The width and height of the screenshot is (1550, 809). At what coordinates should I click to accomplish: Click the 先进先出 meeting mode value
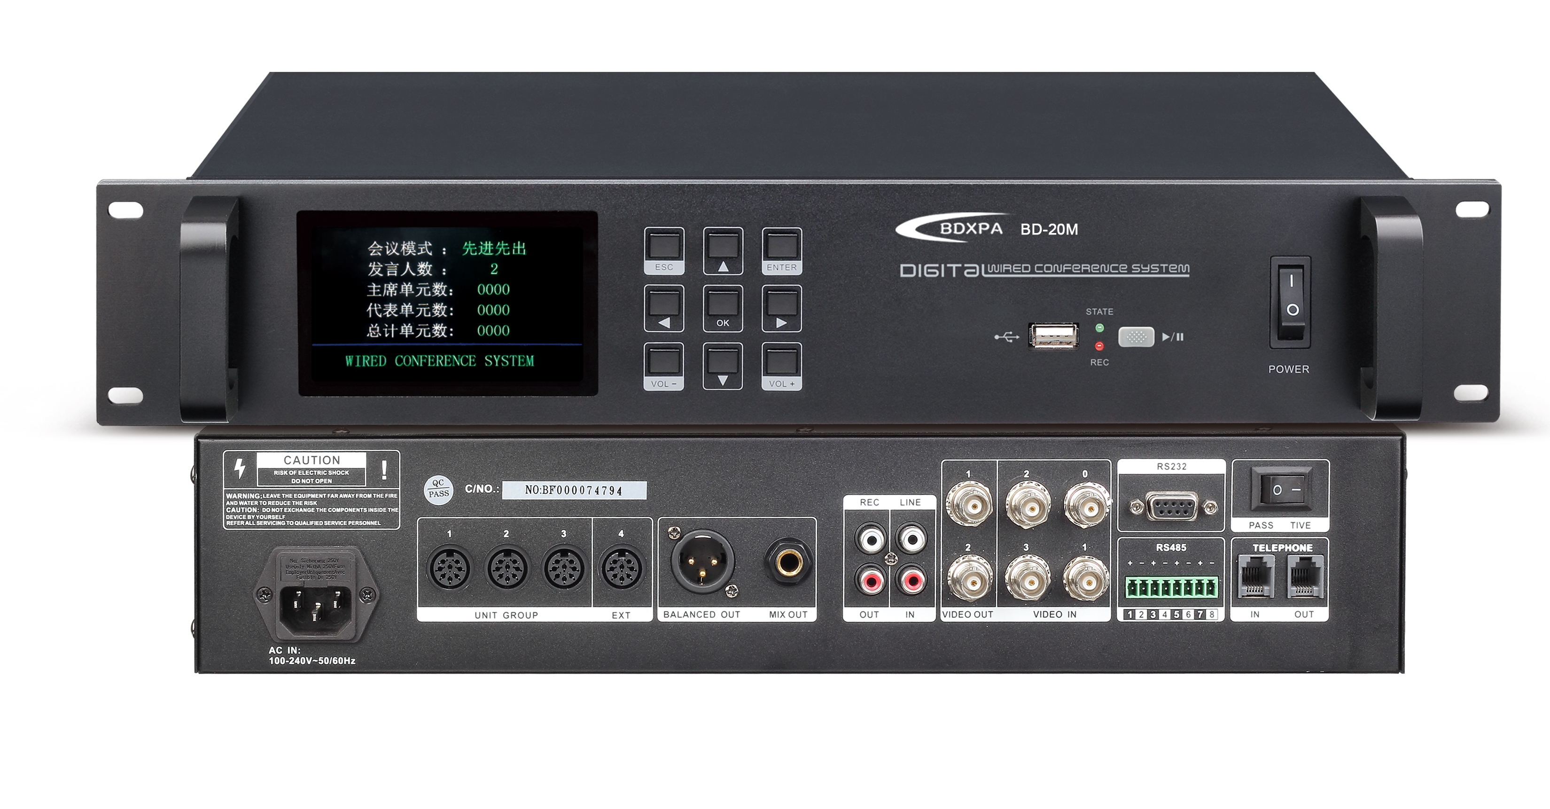(x=494, y=249)
